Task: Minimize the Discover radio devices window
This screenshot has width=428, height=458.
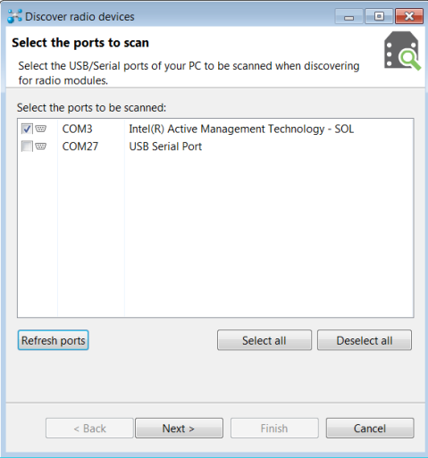Action: click(348, 16)
